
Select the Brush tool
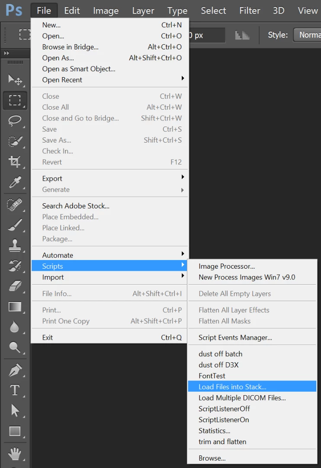pyautogui.click(x=15, y=225)
